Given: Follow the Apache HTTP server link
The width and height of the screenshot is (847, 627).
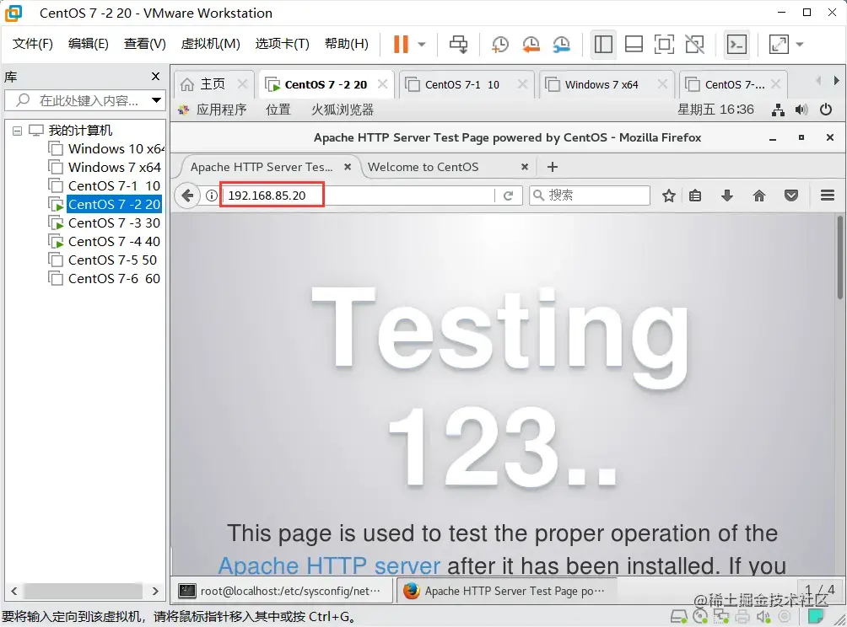Looking at the screenshot, I should (x=330, y=566).
